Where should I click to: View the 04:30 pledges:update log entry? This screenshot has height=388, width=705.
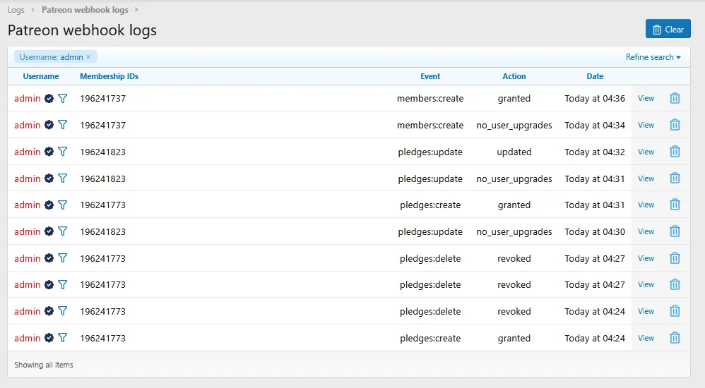click(646, 231)
